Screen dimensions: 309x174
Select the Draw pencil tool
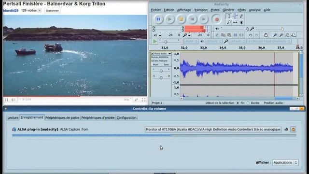click(241, 16)
